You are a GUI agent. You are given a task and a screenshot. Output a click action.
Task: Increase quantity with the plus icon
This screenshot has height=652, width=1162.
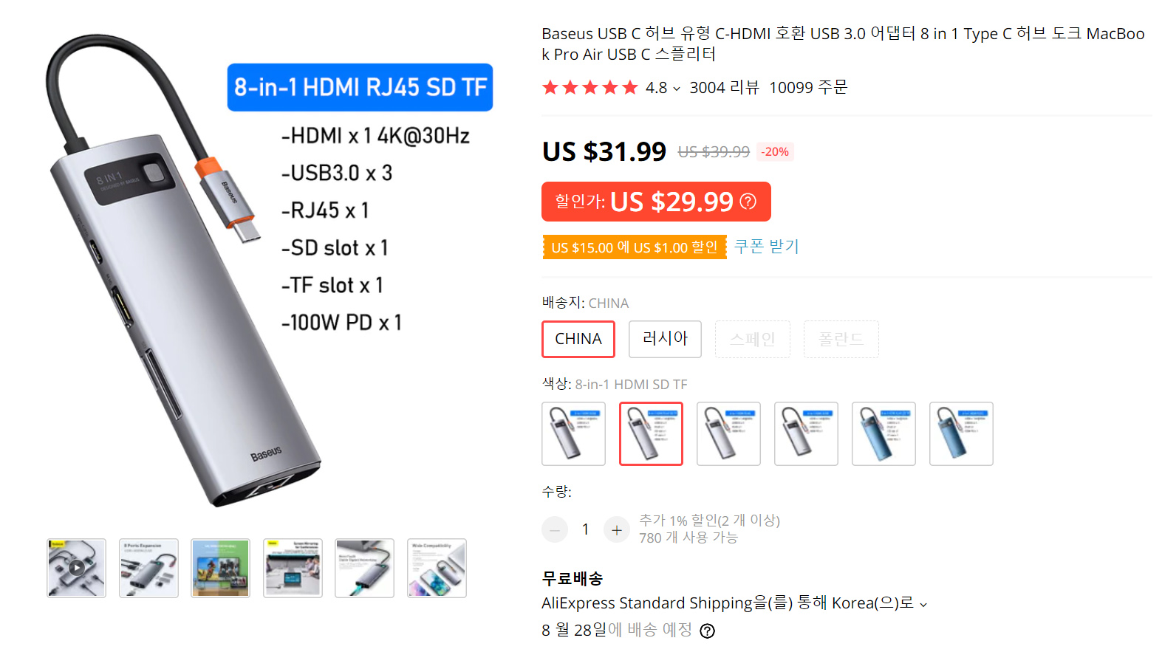[x=617, y=529]
